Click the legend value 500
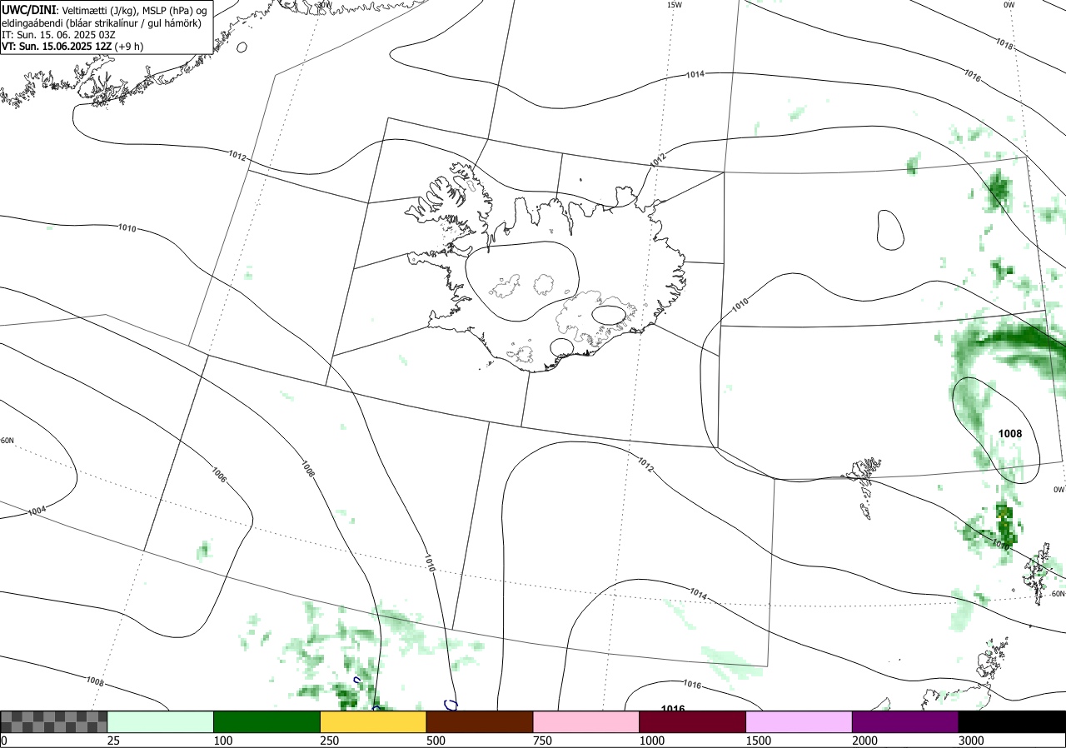Screen dimensions: 1066x748 pos(436,740)
